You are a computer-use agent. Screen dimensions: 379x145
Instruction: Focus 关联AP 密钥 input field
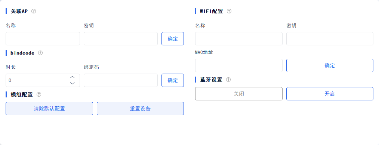[x=121, y=39]
